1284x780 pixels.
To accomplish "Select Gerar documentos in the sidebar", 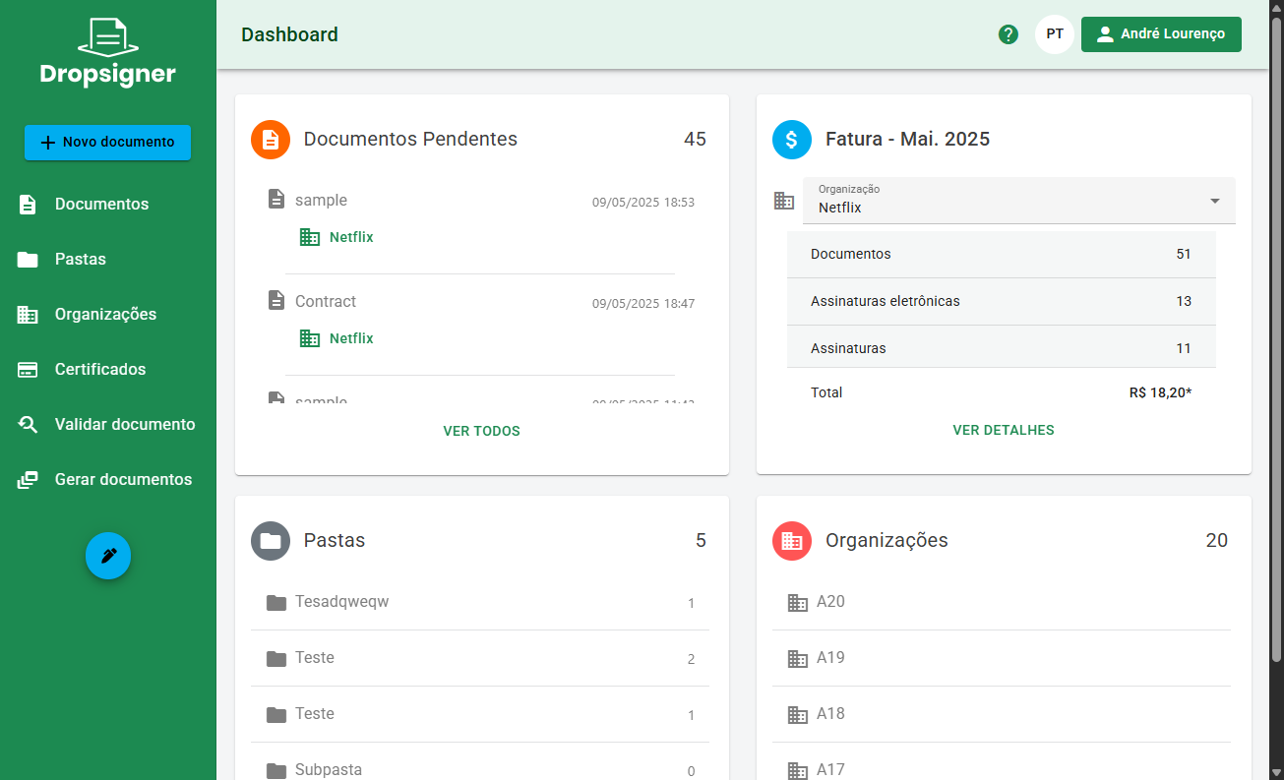I will pos(108,480).
